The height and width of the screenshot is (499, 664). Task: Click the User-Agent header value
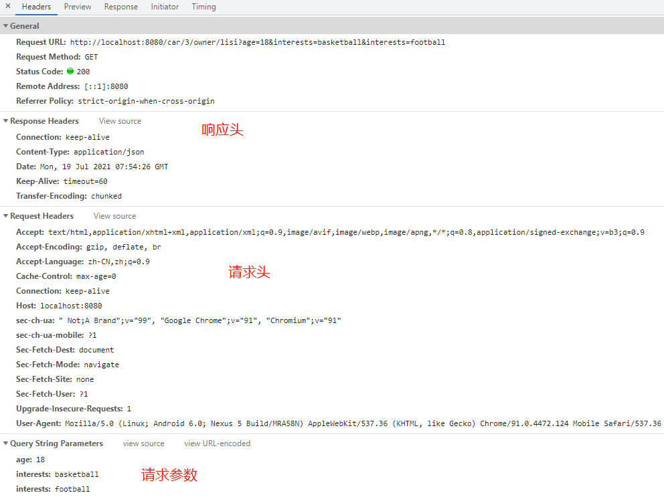(362, 423)
